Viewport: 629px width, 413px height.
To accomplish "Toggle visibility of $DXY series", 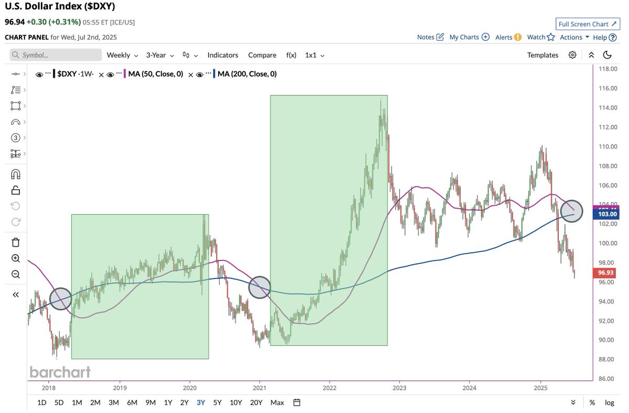I will pyautogui.click(x=39, y=74).
